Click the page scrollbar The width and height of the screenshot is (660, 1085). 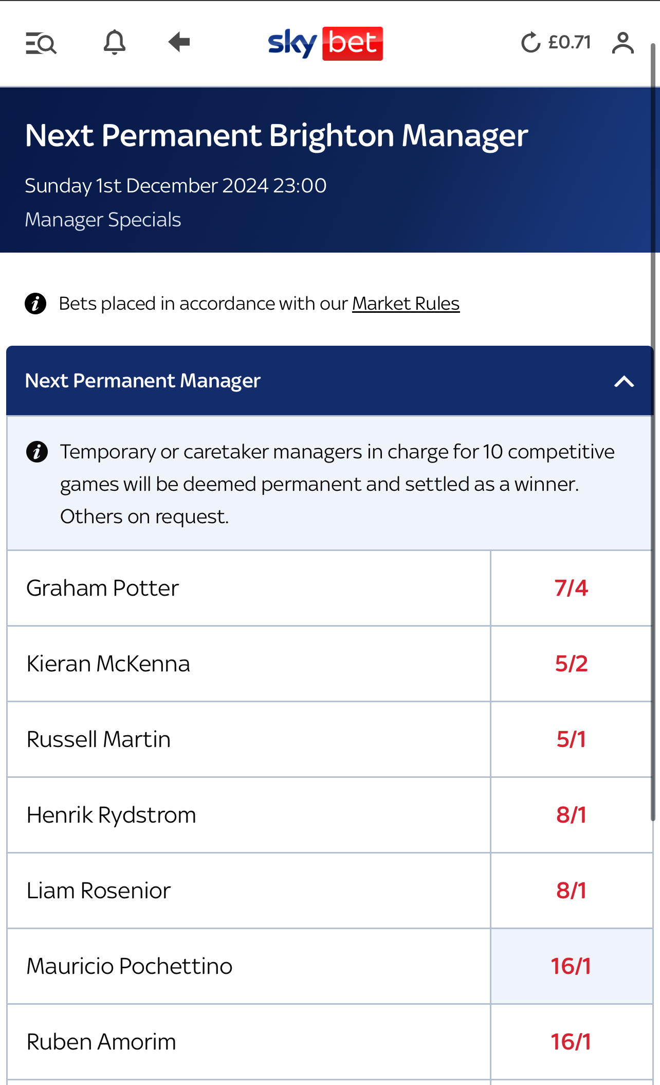pos(653,432)
